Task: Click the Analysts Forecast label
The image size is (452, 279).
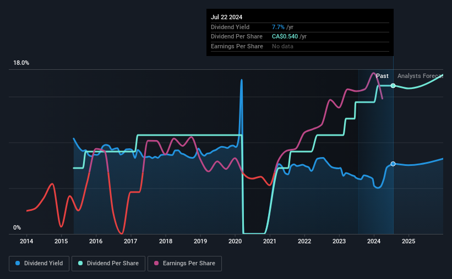Action: 420,76
